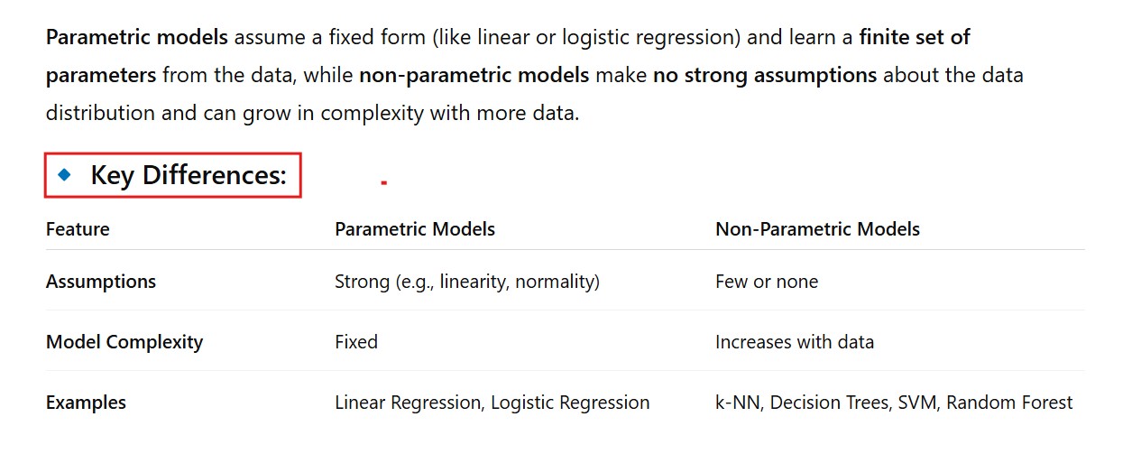The image size is (1132, 454).
Task: Click the bold finite set of text
Action: click(x=915, y=38)
